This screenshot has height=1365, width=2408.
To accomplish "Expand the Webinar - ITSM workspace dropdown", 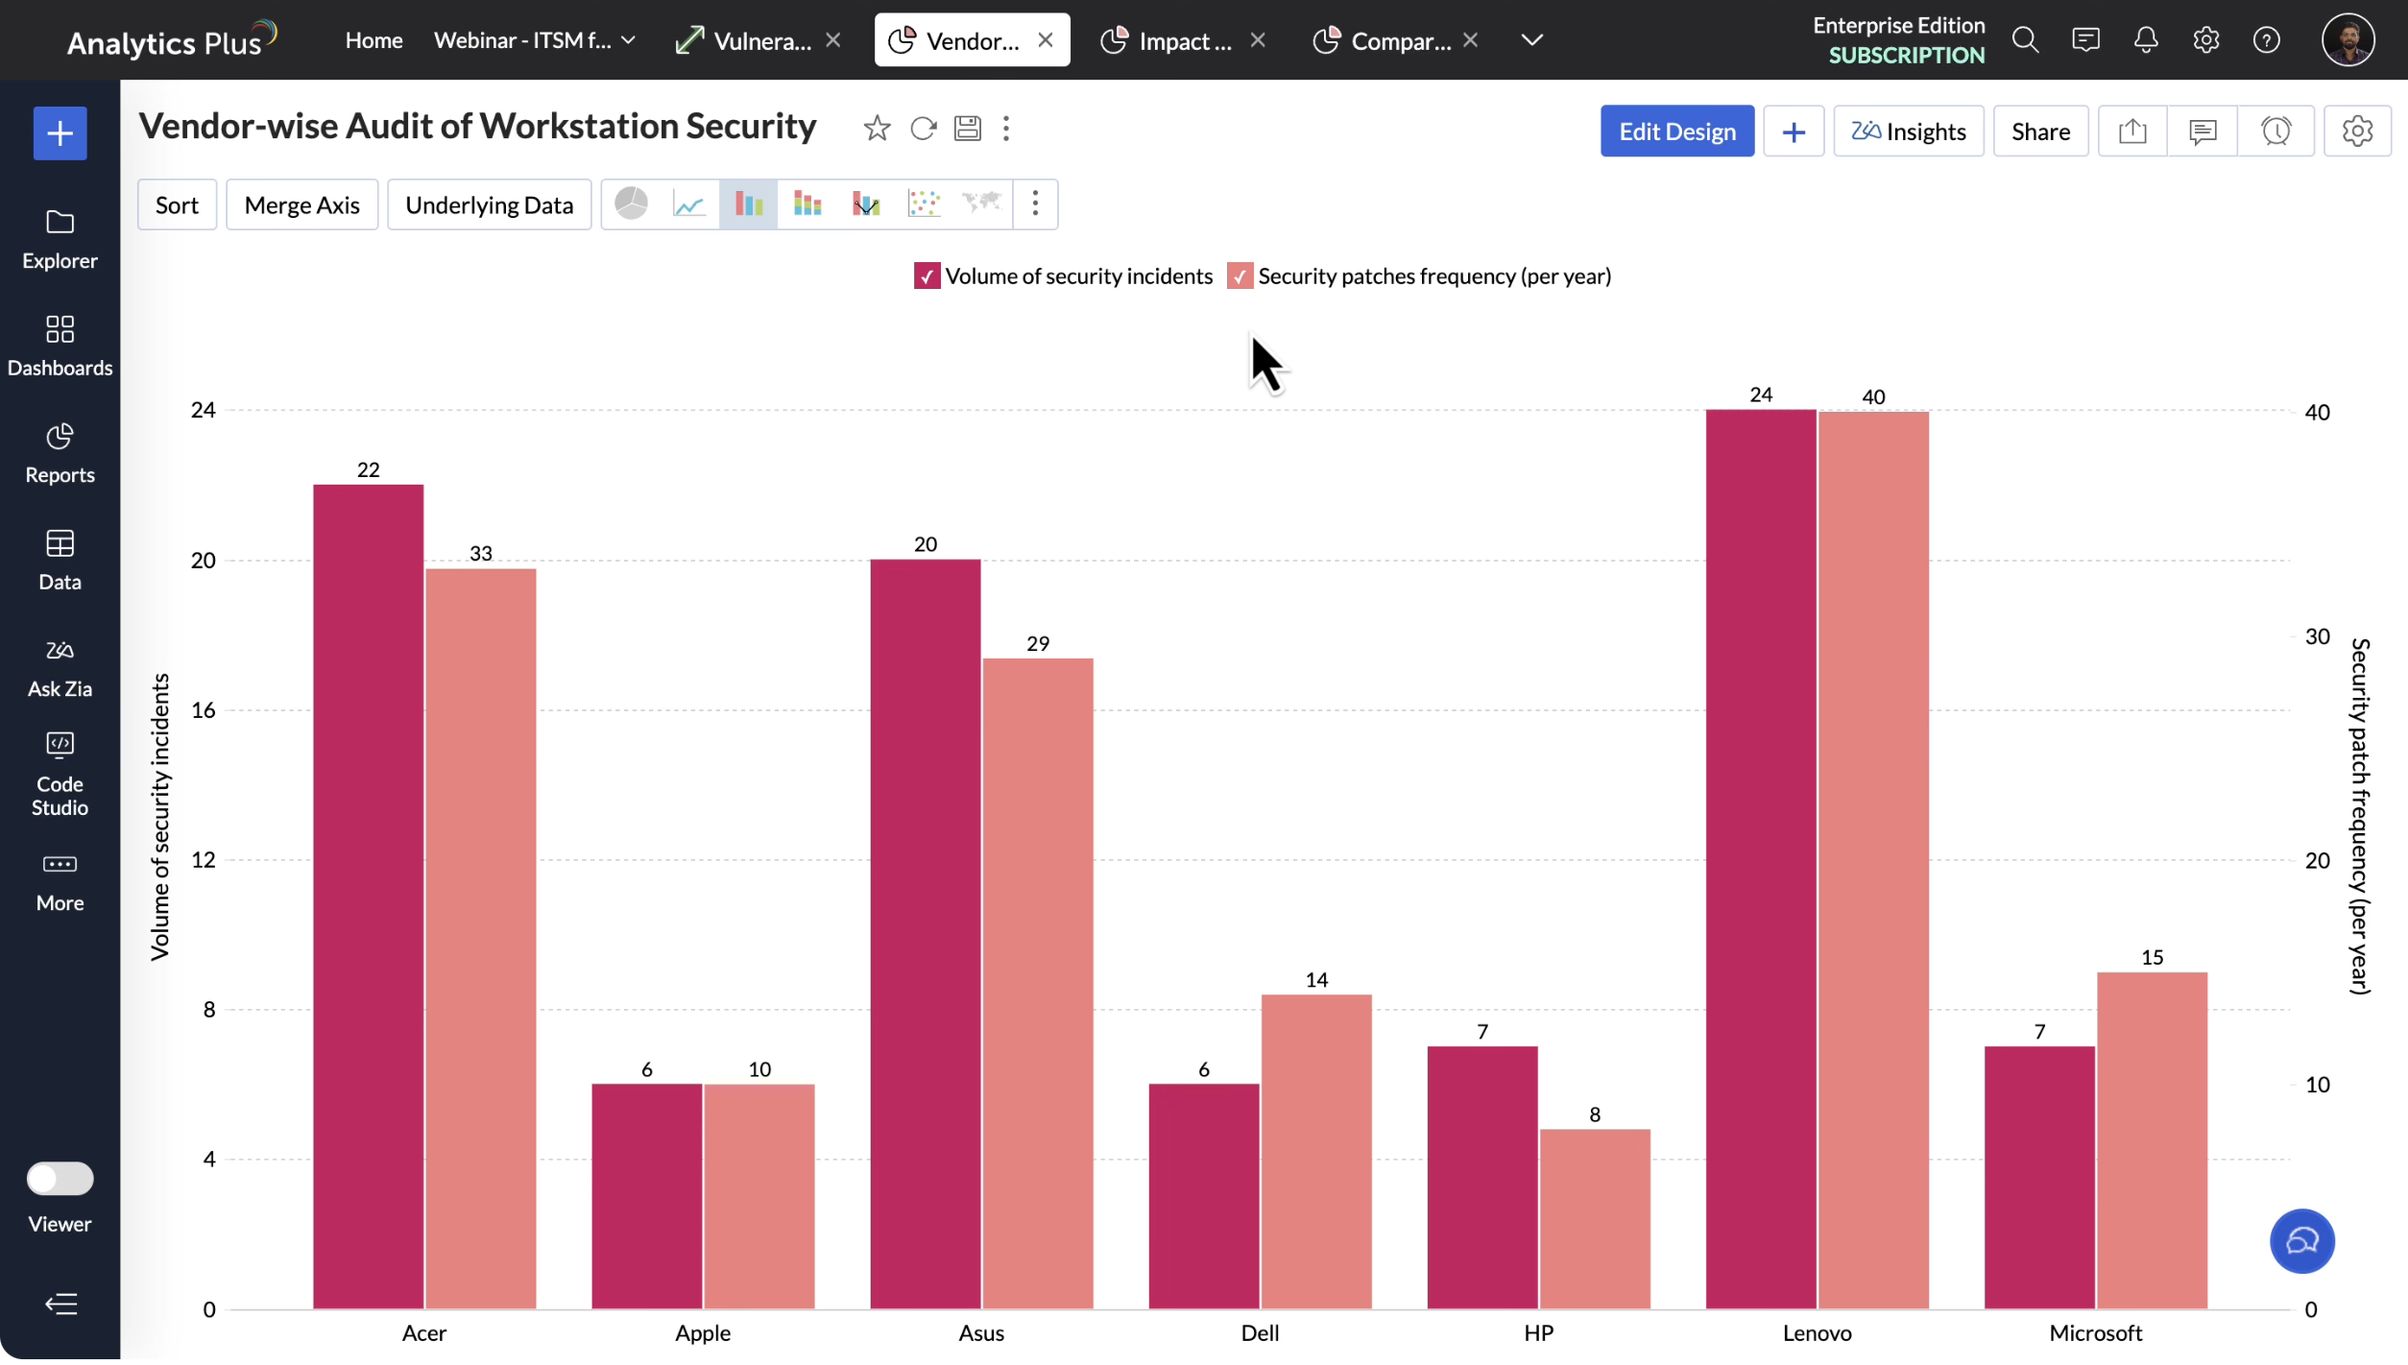I will tap(629, 40).
